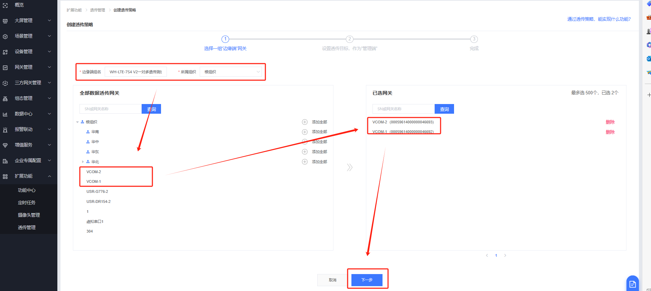
Task: Expand the 报警联动 menu chevron
Action: pos(49,129)
